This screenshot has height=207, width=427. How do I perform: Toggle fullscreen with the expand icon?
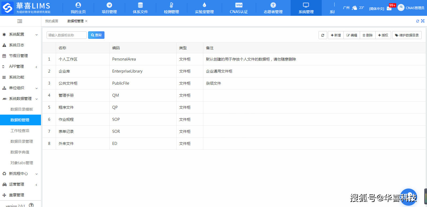point(423,21)
